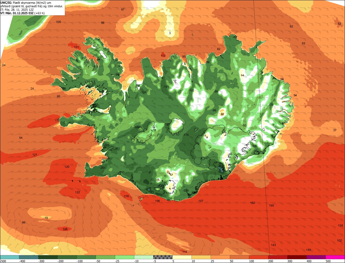Click the valid time 'VT: Mán. 01.12.2025 03Z (+63 h)'

(x=23, y=13)
